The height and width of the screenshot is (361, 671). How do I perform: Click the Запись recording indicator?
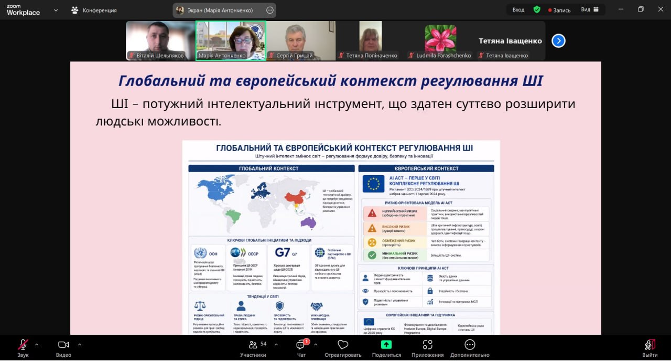(559, 9)
